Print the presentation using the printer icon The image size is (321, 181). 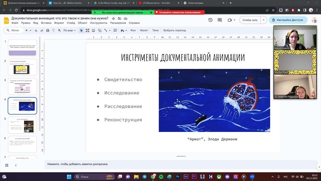pos(48,30)
